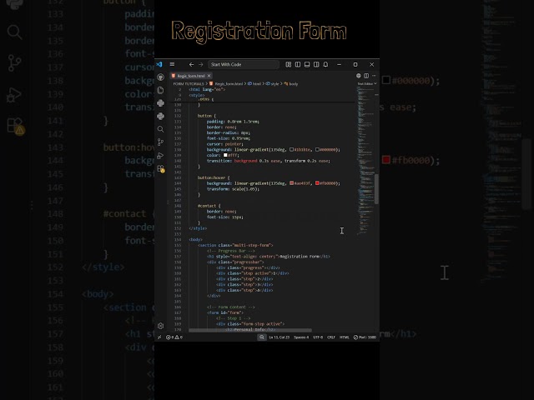The image size is (534, 400).
Task: Open the white #fff color swatch on line 139
Action: click(x=225, y=155)
